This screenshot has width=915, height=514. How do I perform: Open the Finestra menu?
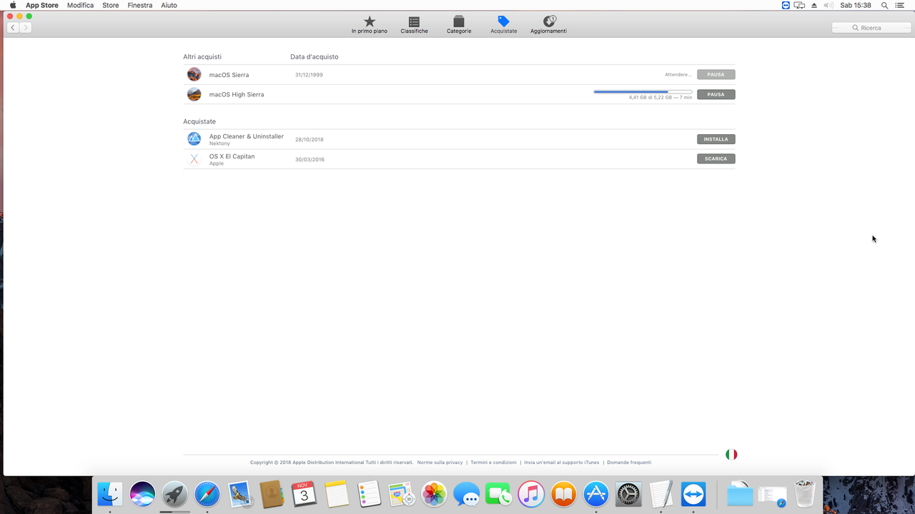(140, 5)
